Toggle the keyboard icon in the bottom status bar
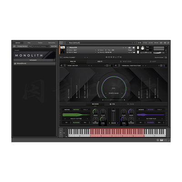 162,140
